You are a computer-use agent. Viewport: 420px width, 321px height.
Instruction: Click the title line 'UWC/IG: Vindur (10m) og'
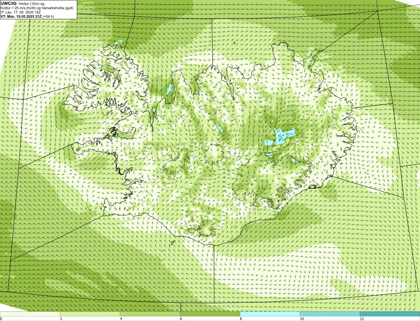click(x=22, y=4)
